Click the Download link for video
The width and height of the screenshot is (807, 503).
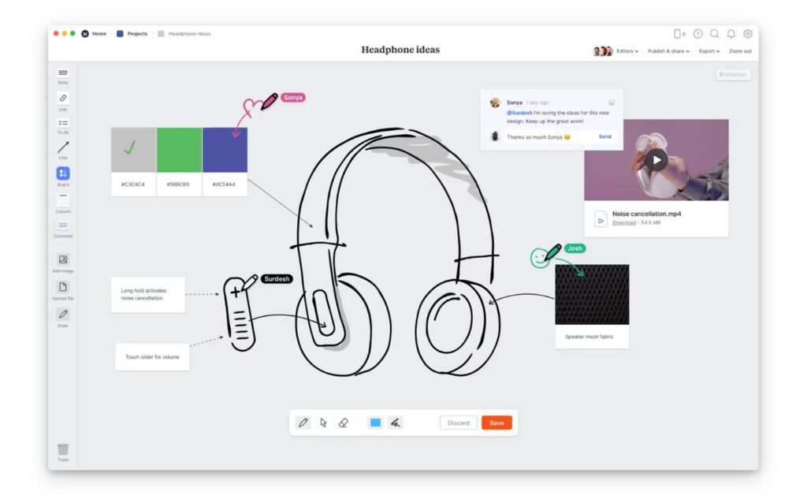tap(624, 223)
